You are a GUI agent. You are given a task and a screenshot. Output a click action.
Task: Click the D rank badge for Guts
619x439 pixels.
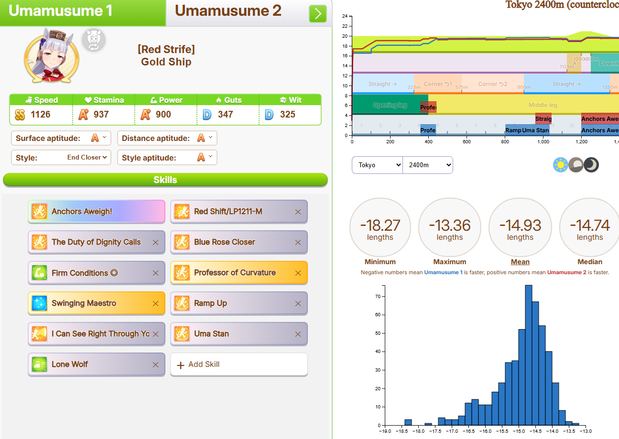tap(207, 115)
